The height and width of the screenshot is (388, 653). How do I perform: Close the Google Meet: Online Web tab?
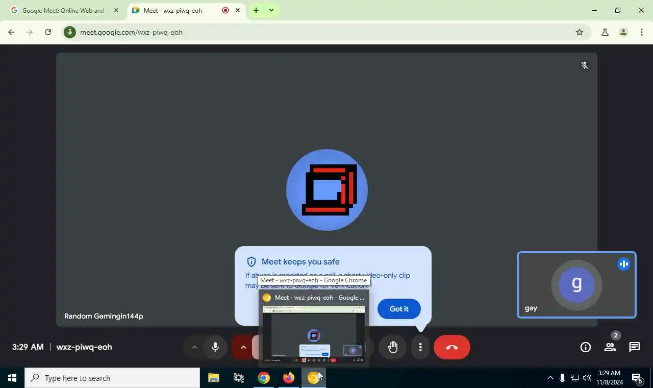point(116,10)
